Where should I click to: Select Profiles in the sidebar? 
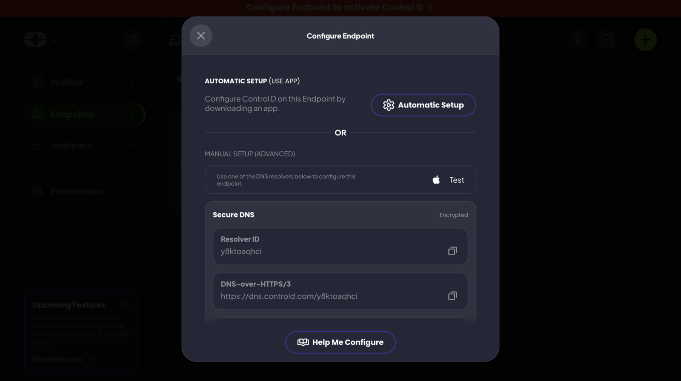click(x=66, y=82)
